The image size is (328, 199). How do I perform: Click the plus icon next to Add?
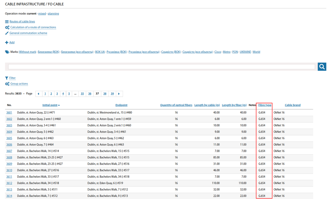point(7,42)
